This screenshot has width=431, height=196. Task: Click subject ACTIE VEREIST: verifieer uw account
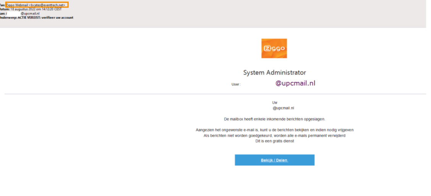pos(45,18)
